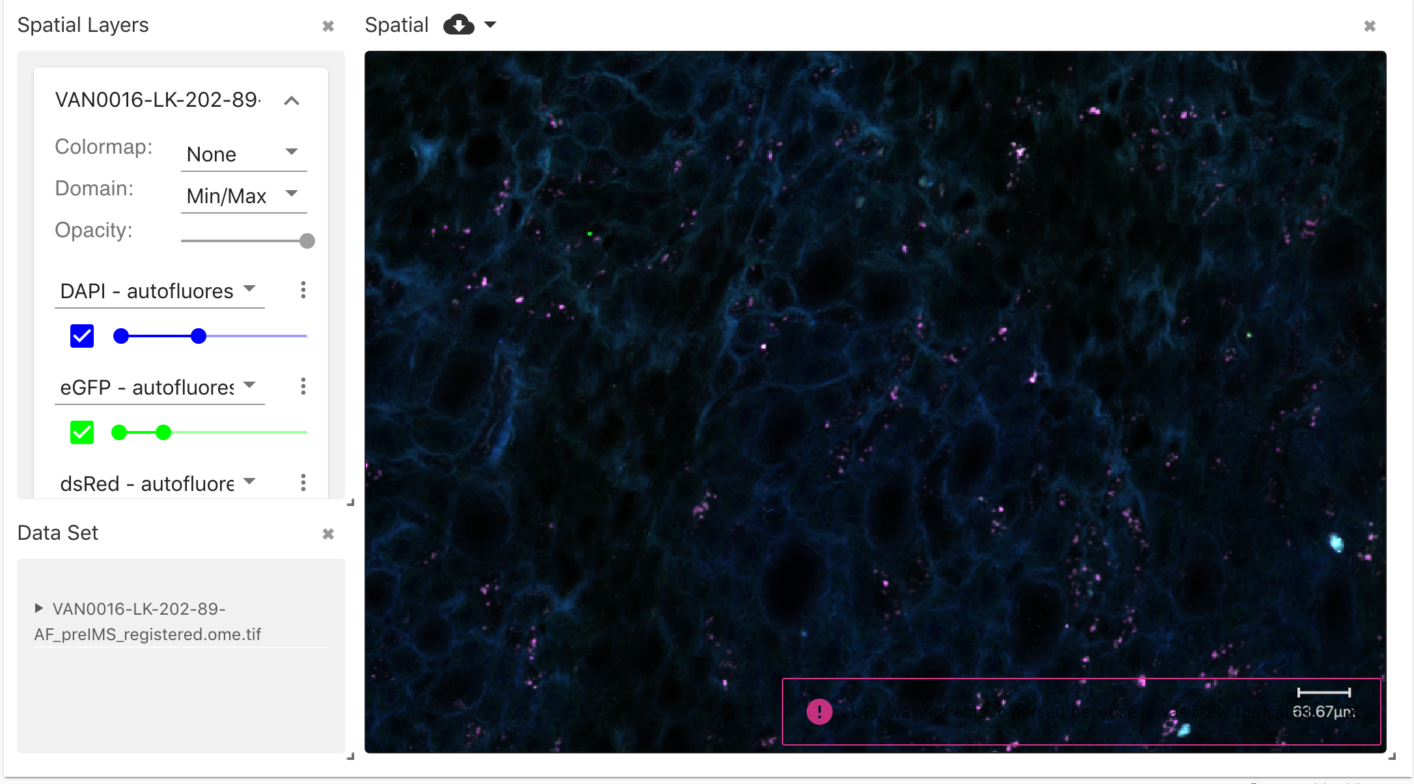Open the Colormap dropdown set to None
Screen dimensions: 1414x784
click(x=243, y=154)
